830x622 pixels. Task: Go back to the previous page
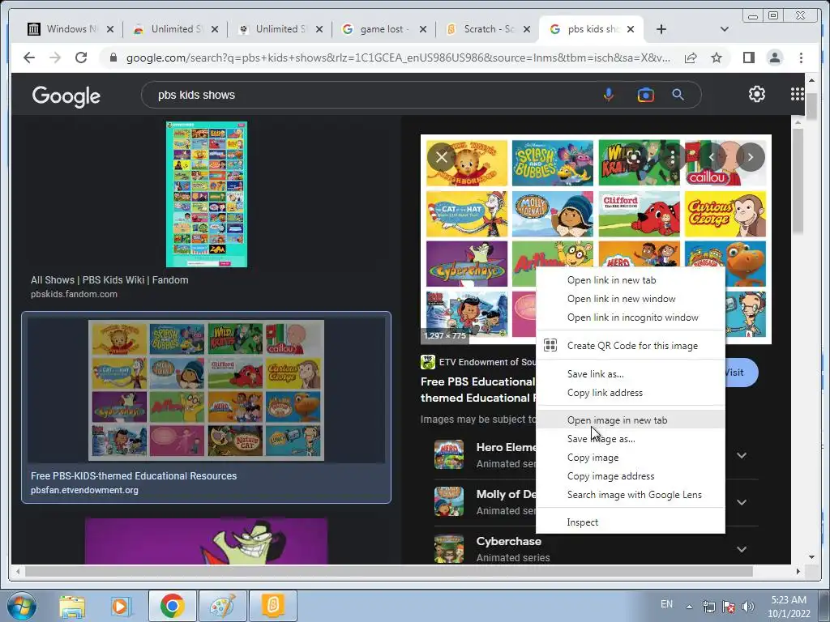tap(29, 58)
